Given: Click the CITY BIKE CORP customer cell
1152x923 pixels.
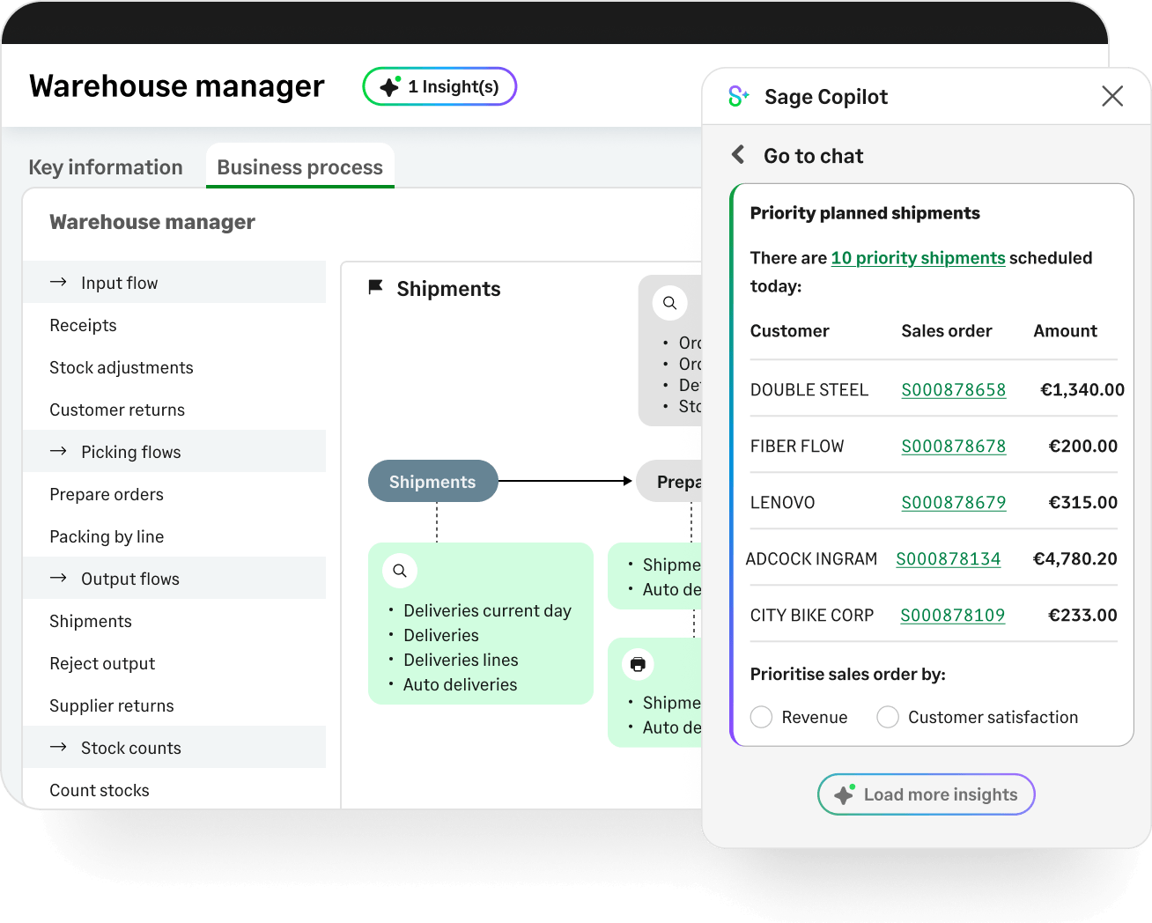Looking at the screenshot, I should pyautogui.click(x=812, y=616).
